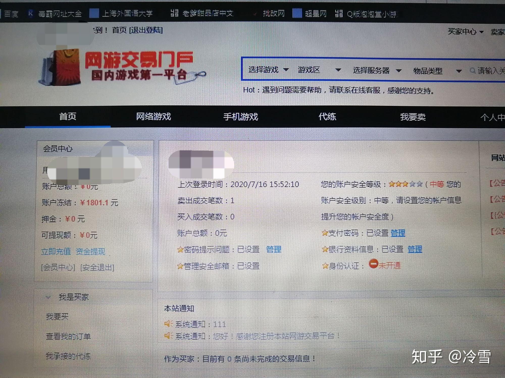Image resolution: width=505 pixels, height=378 pixels.
Task: Click the [安全退出] link
Action: (97, 267)
